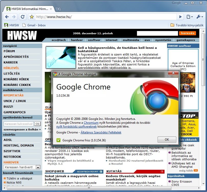Open the Túlélni a válságot forum topic
Screen dimensions: 207x192
pos(19,178)
